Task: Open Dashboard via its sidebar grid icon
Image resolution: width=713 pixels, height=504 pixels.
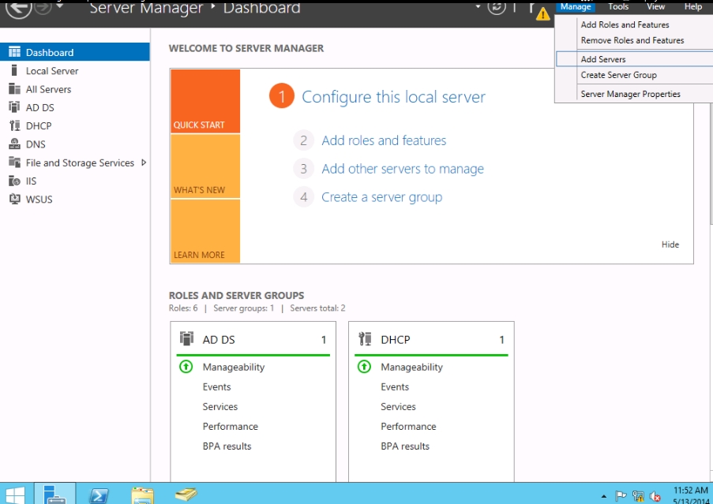Action: click(14, 52)
